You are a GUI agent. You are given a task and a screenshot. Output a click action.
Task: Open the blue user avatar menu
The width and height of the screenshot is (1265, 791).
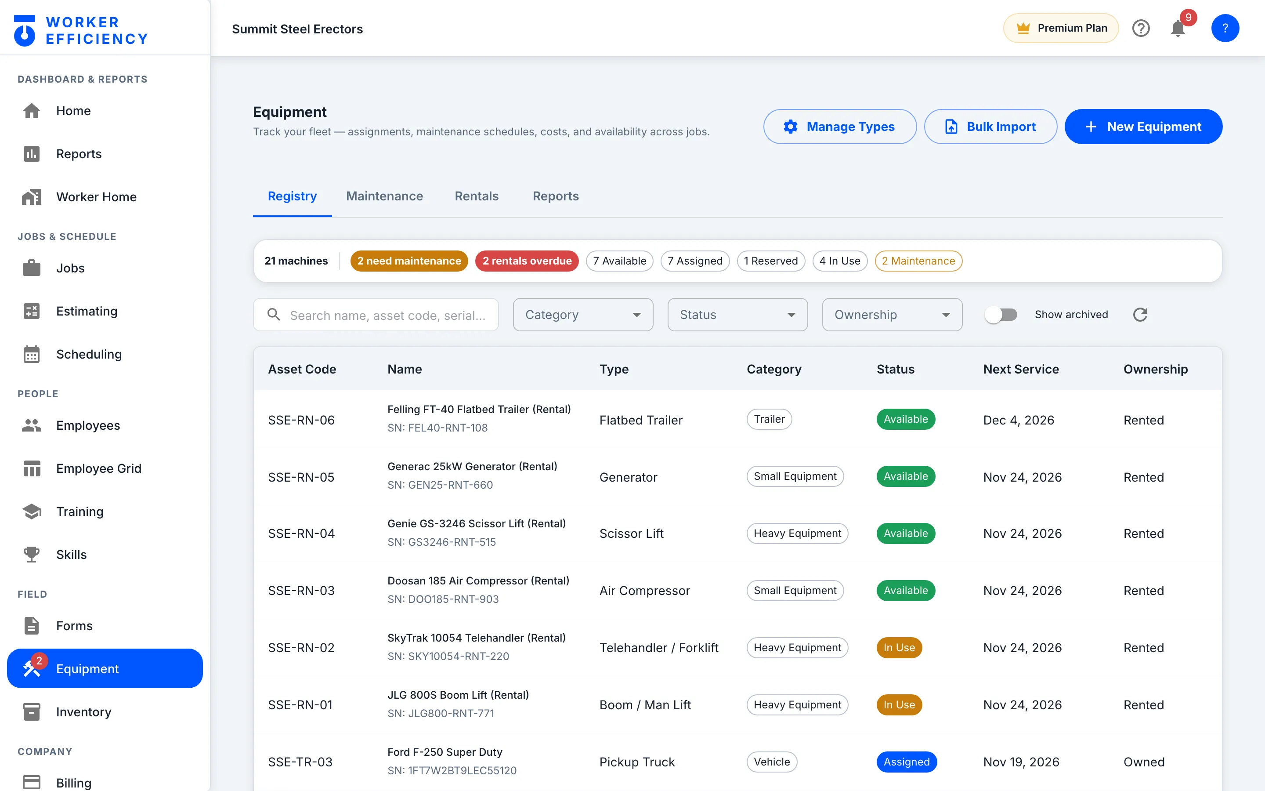(1225, 28)
